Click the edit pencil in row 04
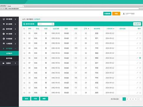This screenshot has width=143, height=107. point(137,48)
